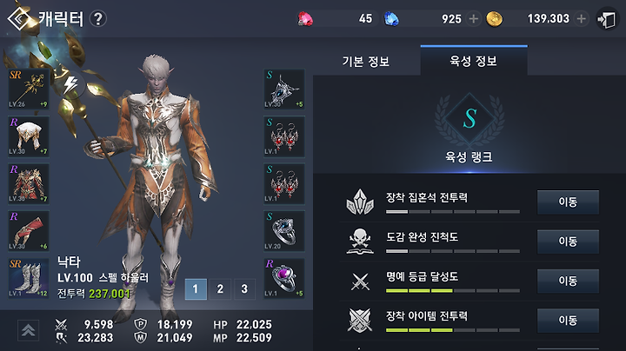Click the back diamond arrow icon

[x=19, y=19]
